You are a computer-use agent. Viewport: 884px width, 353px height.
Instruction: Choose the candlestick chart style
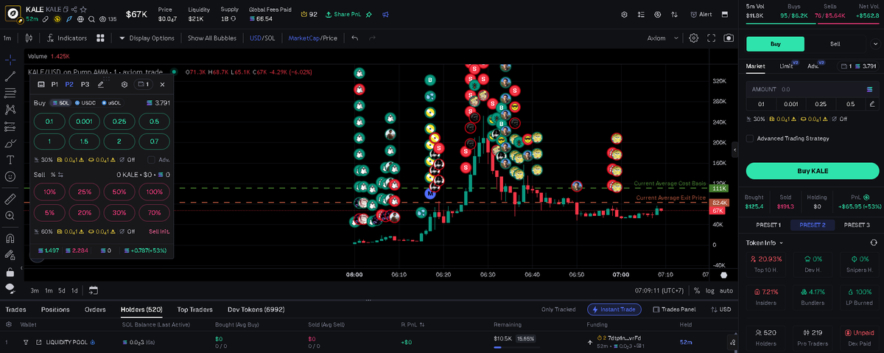click(x=29, y=38)
